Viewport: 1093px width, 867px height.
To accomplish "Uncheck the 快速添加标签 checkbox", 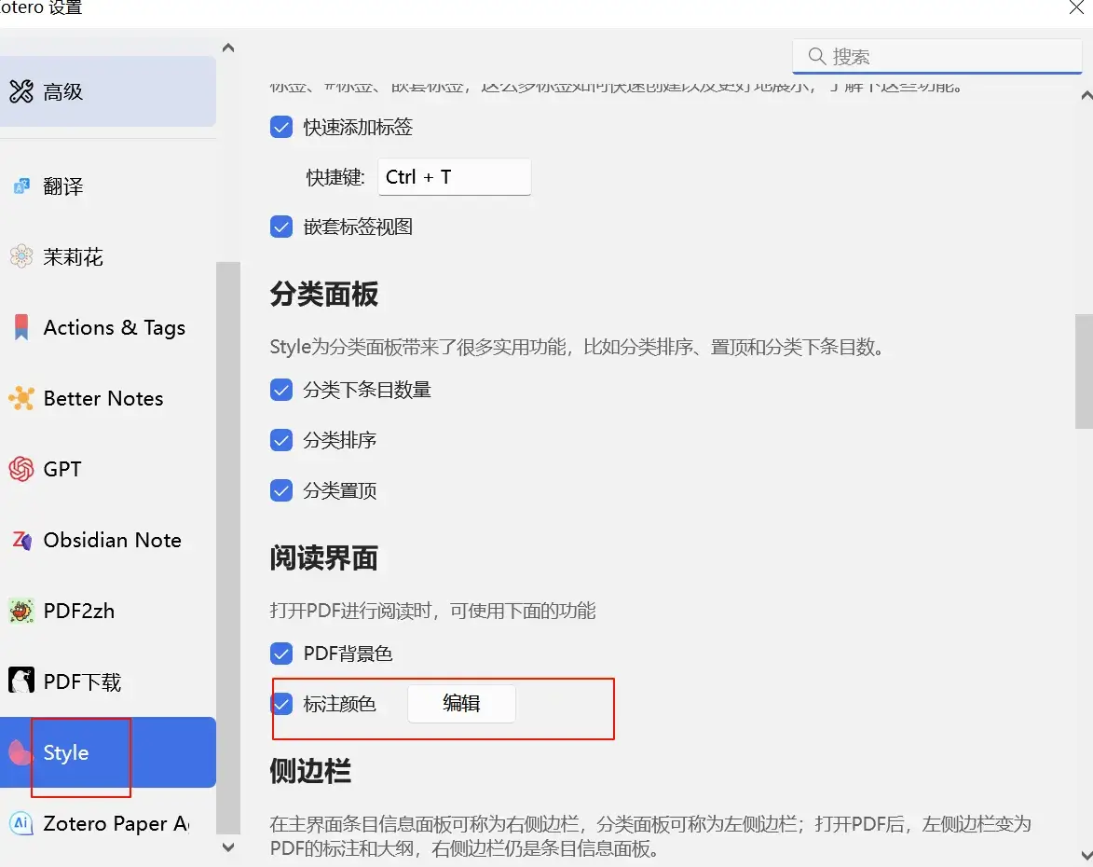I will (281, 127).
